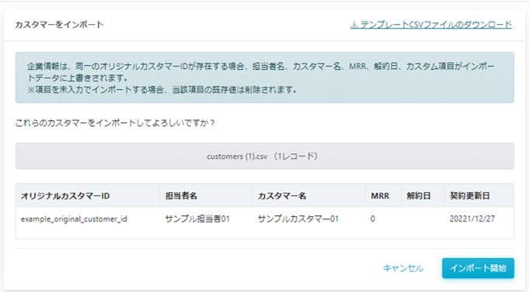Select the customers (1).csv file bar
This screenshot has height=292, width=529.
pos(264,156)
